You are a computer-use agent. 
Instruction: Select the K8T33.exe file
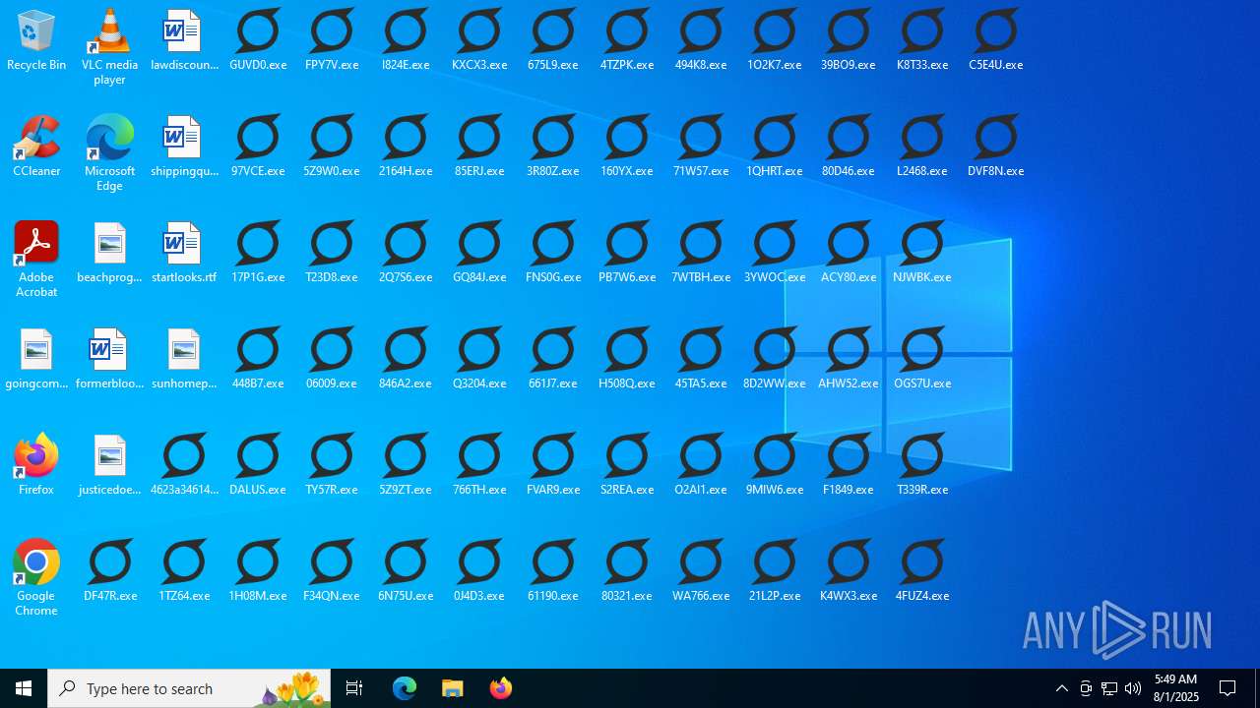pyautogui.click(x=922, y=41)
